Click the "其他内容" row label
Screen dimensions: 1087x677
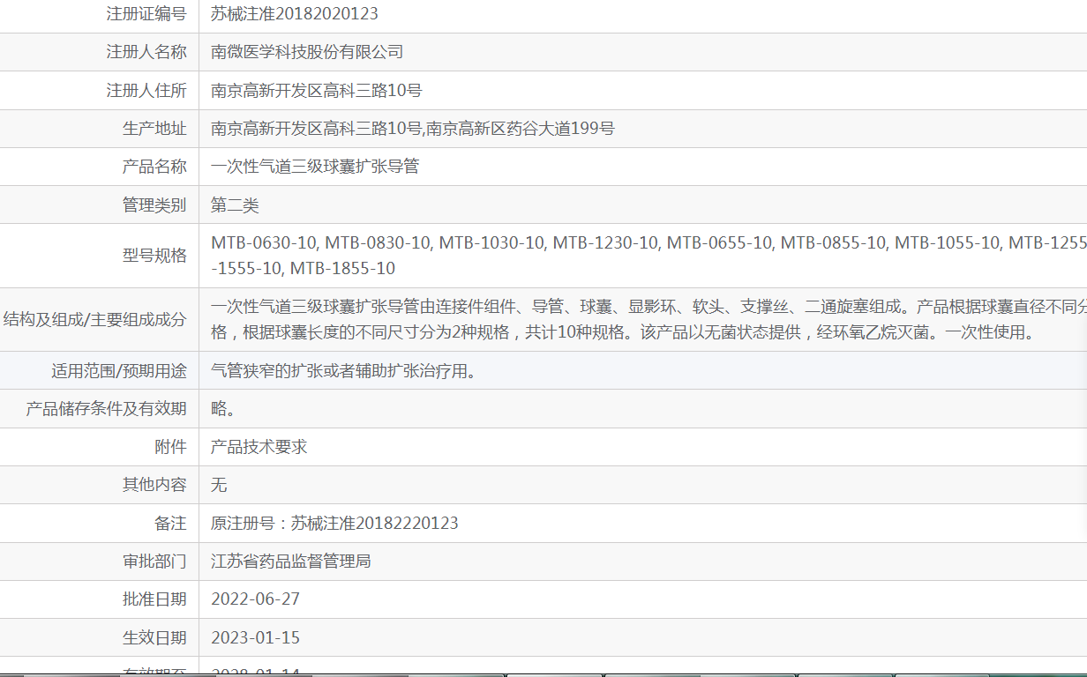click(x=154, y=485)
